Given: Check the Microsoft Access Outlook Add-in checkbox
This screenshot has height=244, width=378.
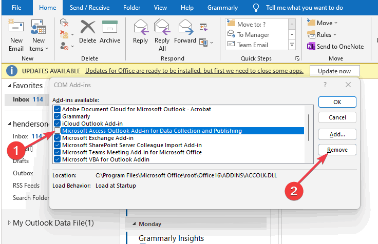Looking at the screenshot, I should coord(58,131).
